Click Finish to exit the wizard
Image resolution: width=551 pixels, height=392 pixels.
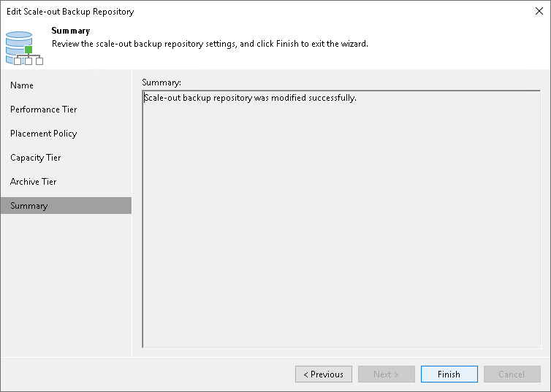tap(449, 374)
